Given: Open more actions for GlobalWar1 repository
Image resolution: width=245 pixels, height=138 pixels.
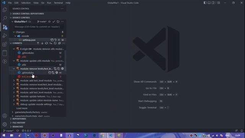Looking at the screenshot, I should point(62,21).
